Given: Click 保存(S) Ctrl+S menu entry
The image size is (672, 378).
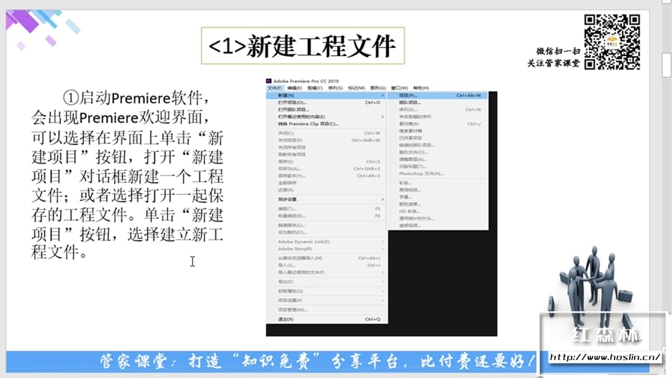Looking at the screenshot, I should click(327, 161).
